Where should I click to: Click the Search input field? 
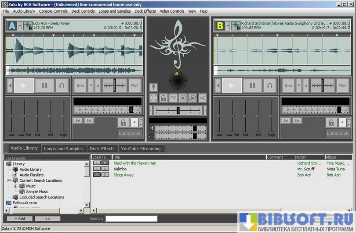point(131,219)
